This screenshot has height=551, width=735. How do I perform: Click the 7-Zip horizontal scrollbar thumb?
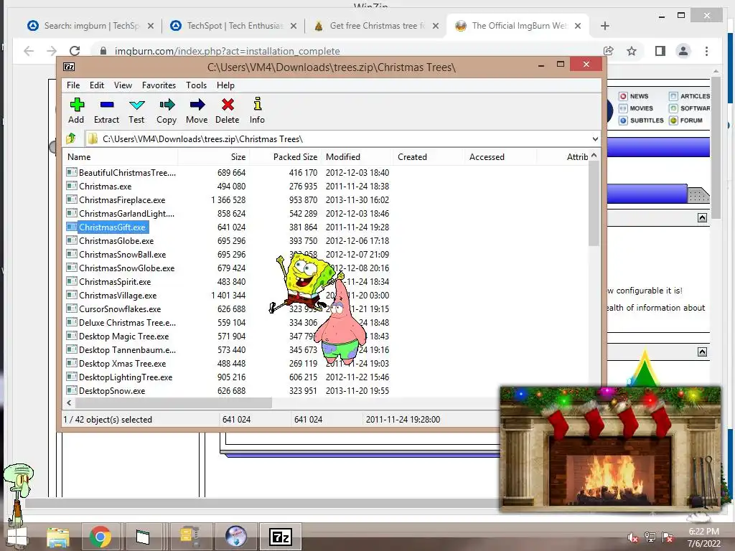point(174,403)
